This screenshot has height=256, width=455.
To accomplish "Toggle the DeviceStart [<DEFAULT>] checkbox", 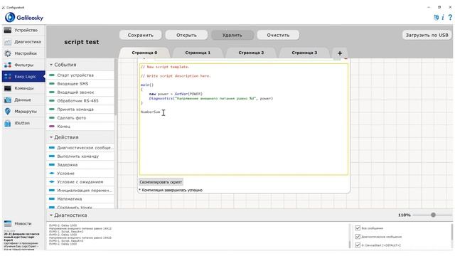I will pos(358,245).
